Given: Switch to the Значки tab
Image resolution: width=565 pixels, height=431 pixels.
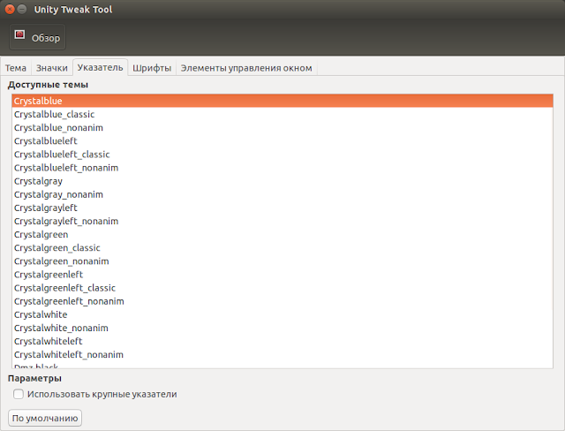Looking at the screenshot, I should point(52,68).
